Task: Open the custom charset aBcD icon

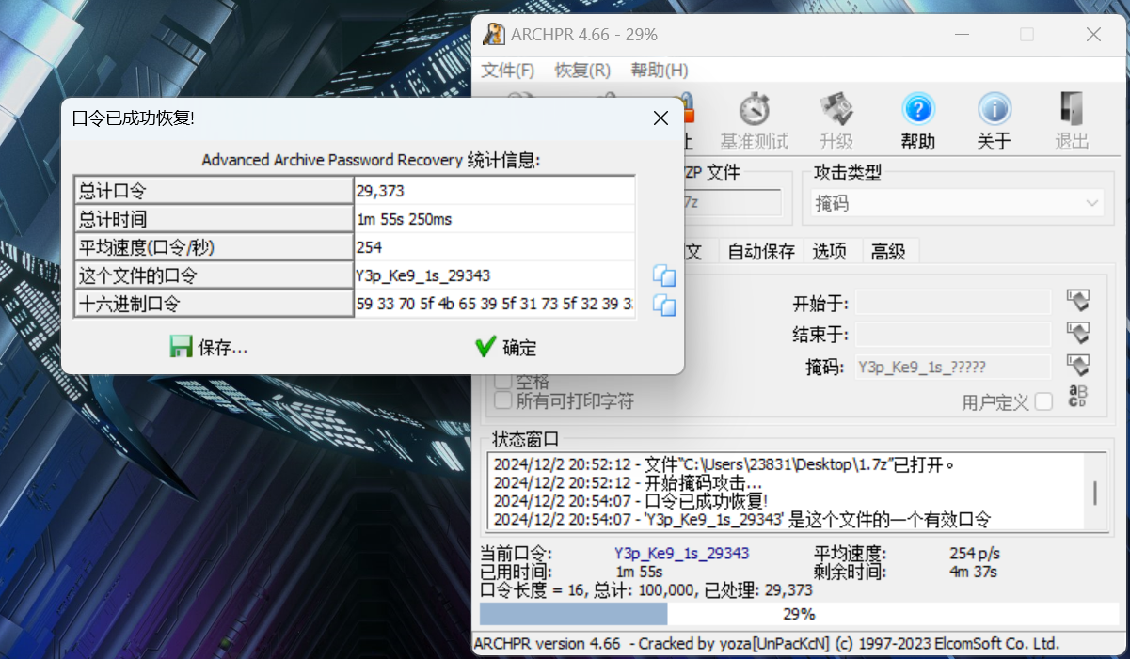Action: tap(1077, 398)
